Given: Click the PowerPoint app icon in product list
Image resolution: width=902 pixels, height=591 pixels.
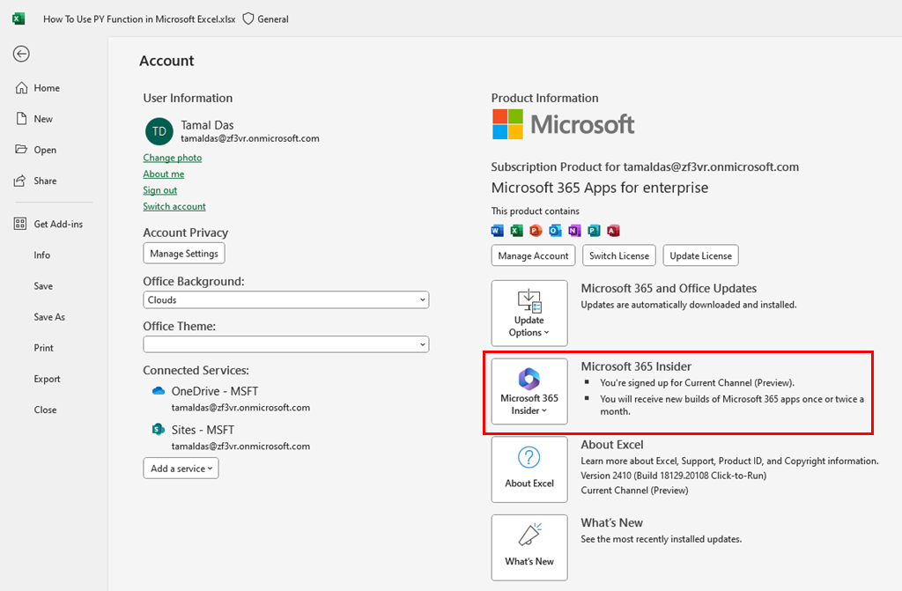Looking at the screenshot, I should click(536, 231).
